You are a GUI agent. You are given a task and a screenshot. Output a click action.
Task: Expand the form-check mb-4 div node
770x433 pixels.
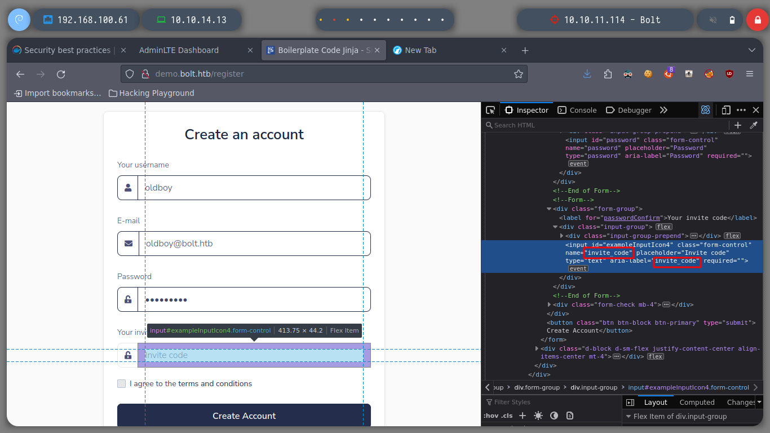click(550, 304)
